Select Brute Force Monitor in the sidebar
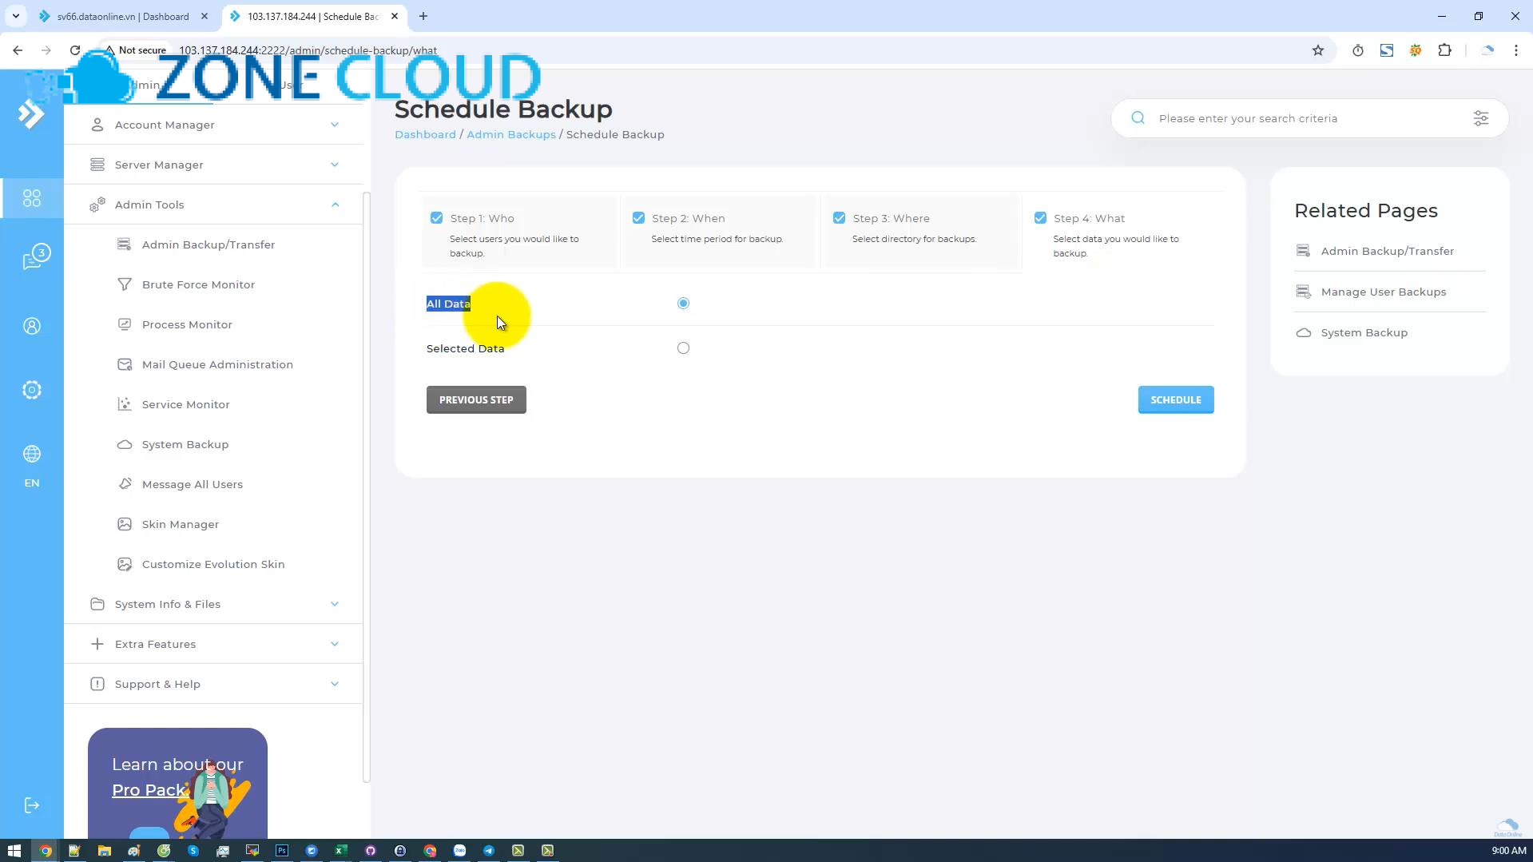Image resolution: width=1533 pixels, height=862 pixels. (x=198, y=284)
